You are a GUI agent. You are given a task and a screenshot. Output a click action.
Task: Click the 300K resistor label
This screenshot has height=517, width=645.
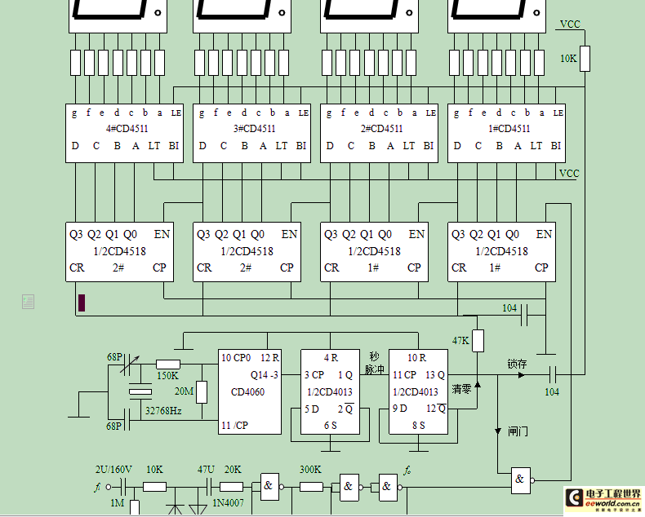[310, 470]
